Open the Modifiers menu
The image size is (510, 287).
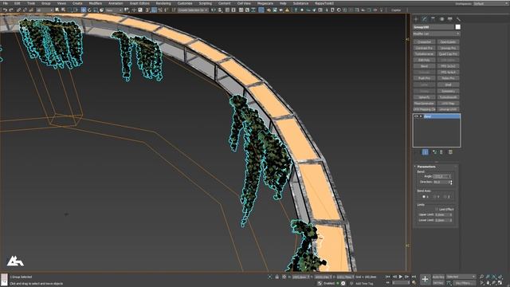click(96, 3)
